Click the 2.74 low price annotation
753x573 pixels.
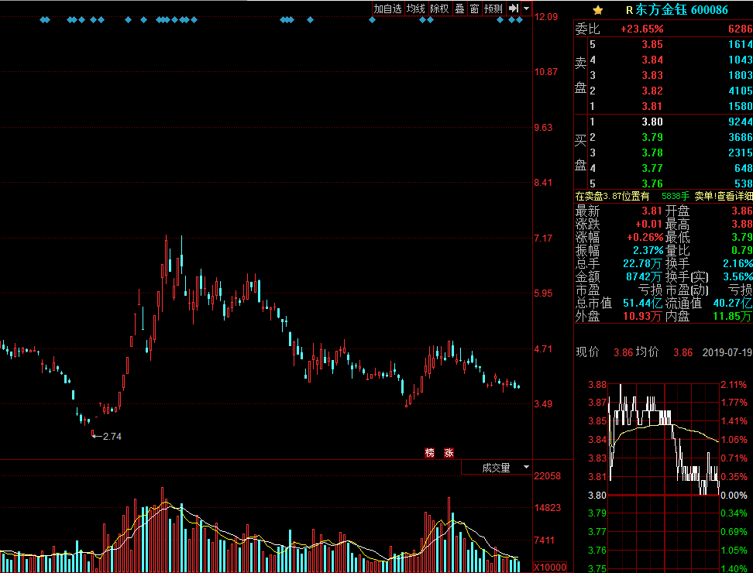click(112, 437)
